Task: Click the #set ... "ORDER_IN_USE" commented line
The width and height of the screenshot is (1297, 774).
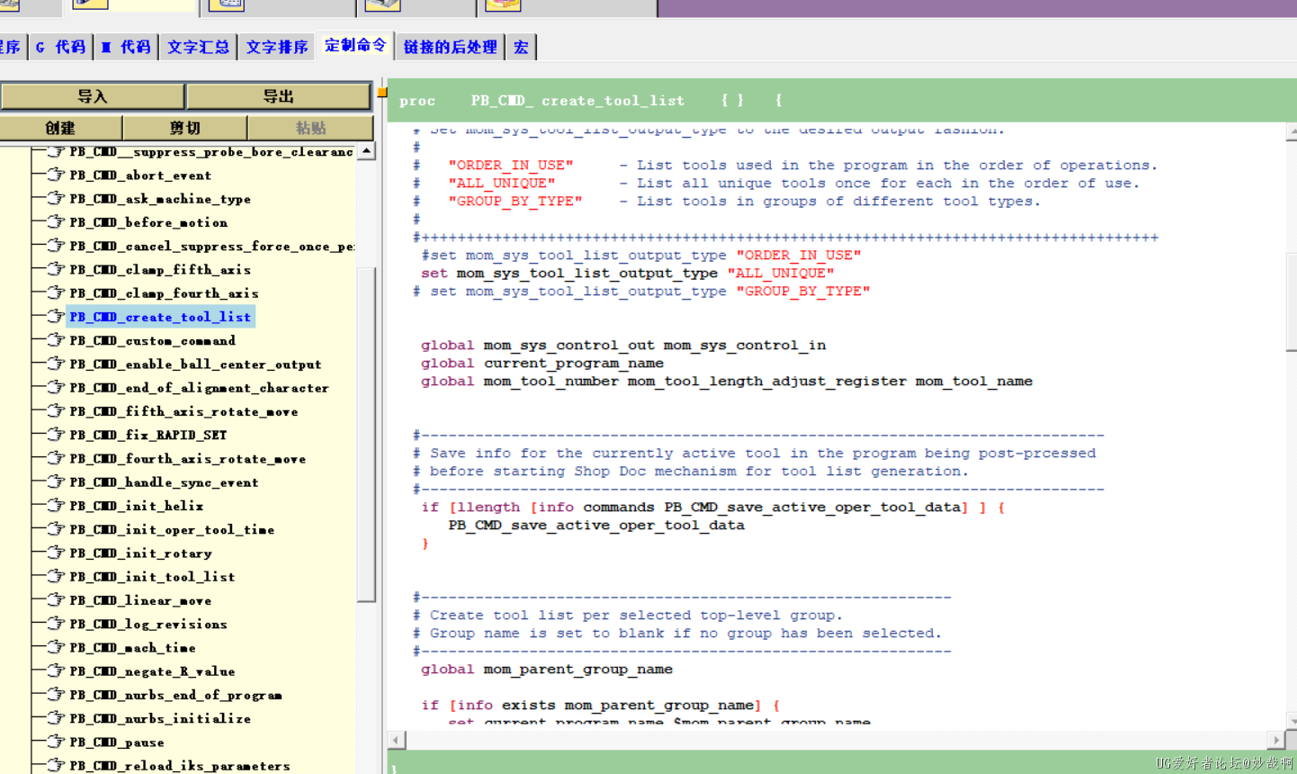Action: [x=640, y=255]
